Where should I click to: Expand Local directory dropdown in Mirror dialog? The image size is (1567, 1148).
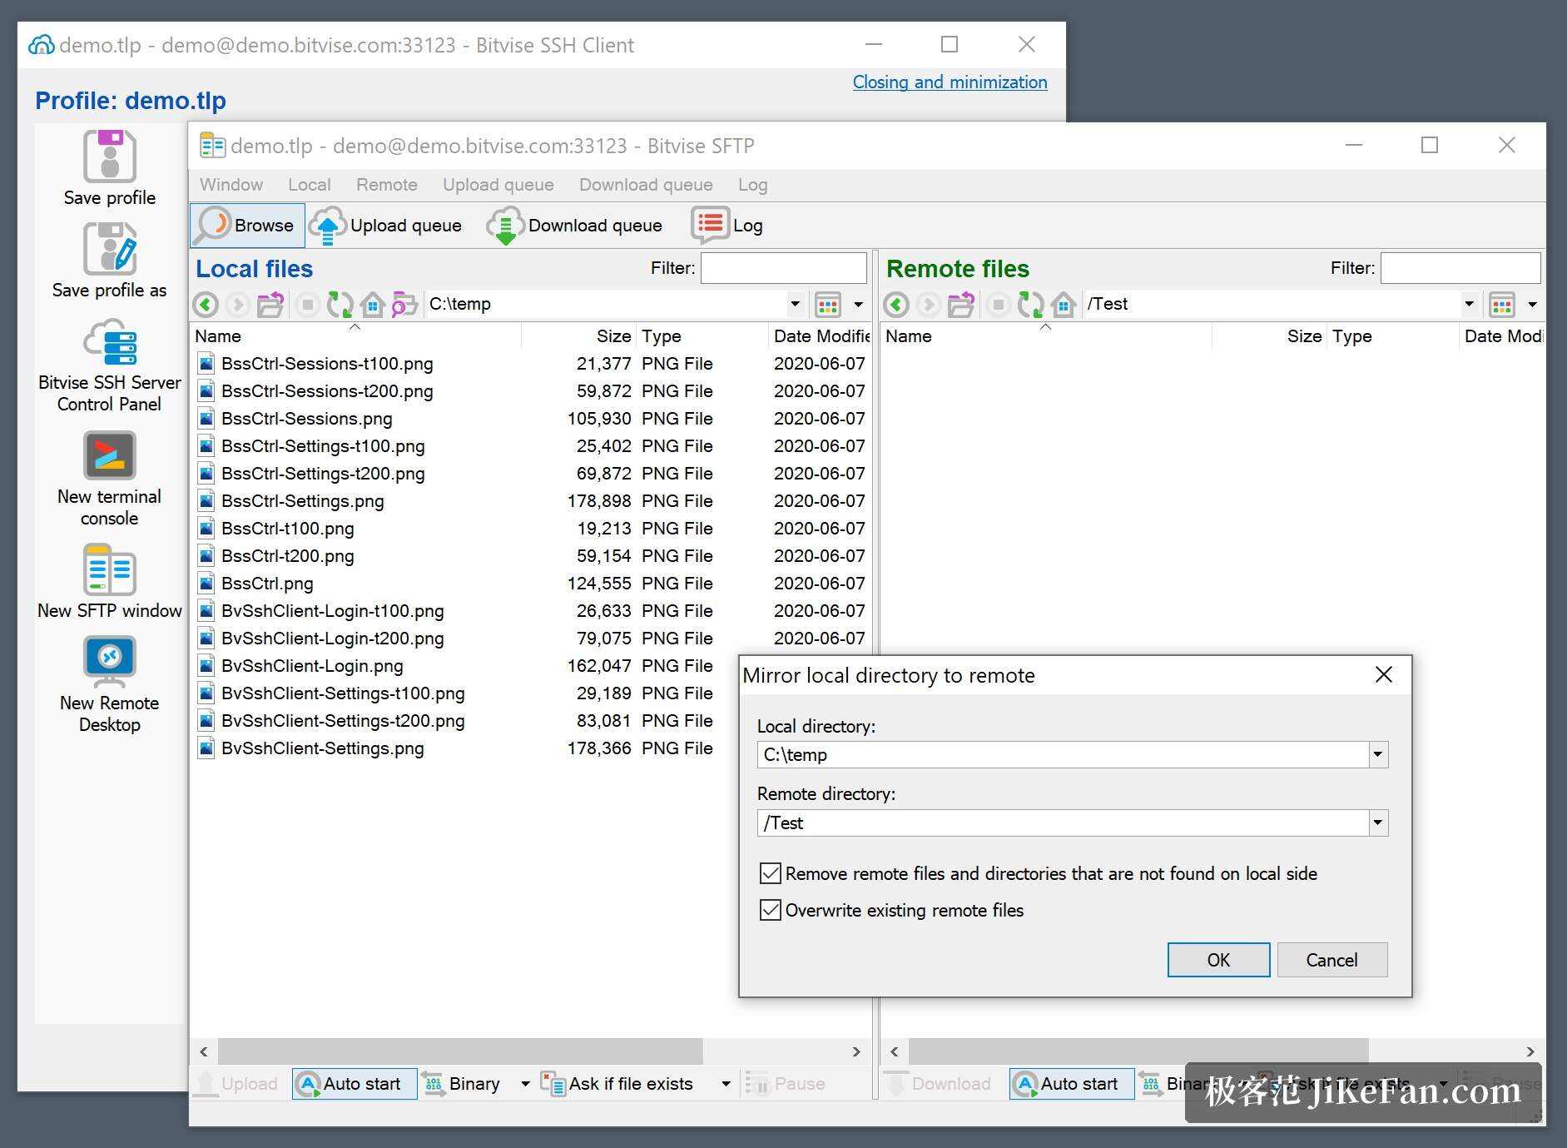pos(1378,755)
